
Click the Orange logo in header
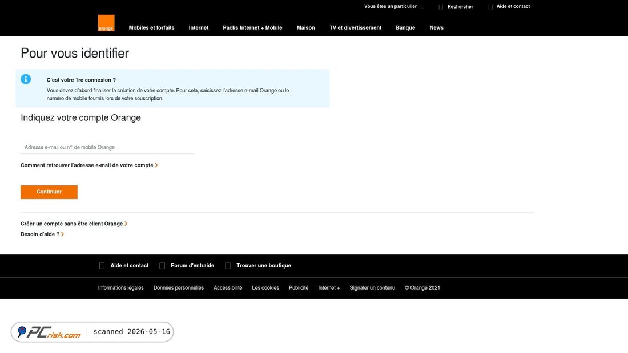(106, 23)
